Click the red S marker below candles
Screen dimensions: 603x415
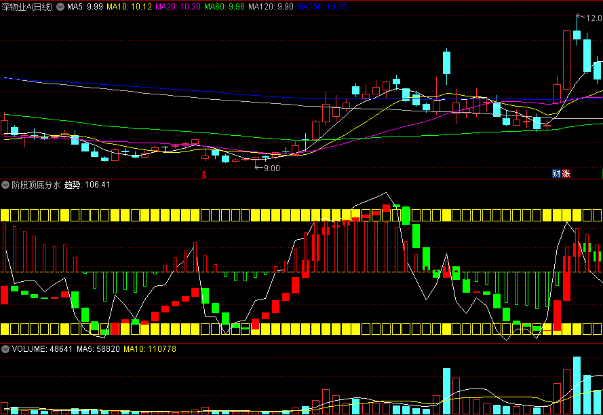[204, 175]
